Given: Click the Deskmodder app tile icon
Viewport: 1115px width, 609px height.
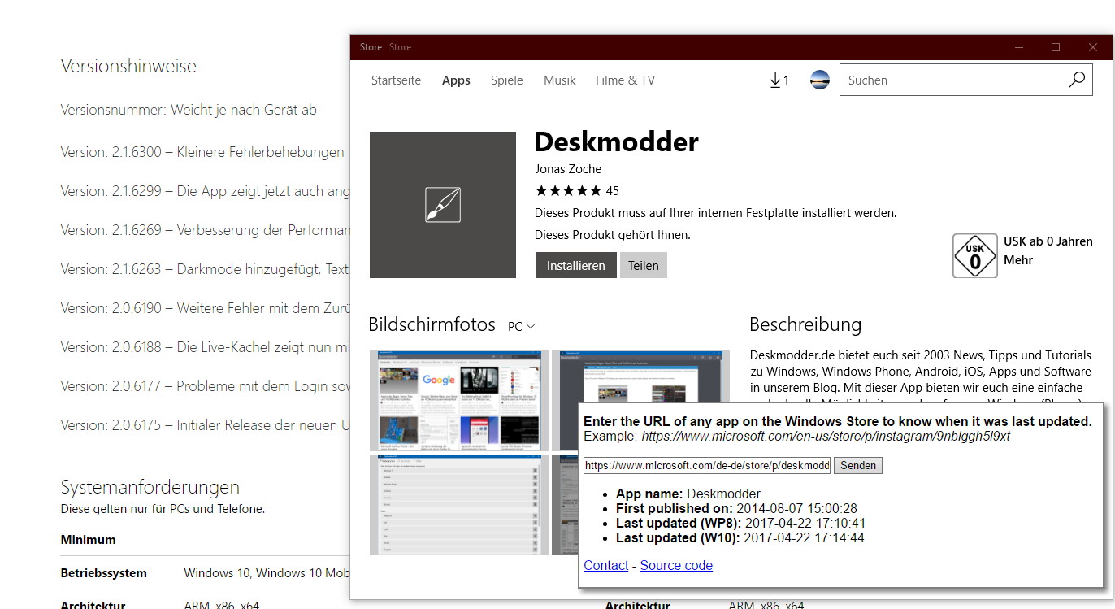Looking at the screenshot, I should tap(443, 205).
